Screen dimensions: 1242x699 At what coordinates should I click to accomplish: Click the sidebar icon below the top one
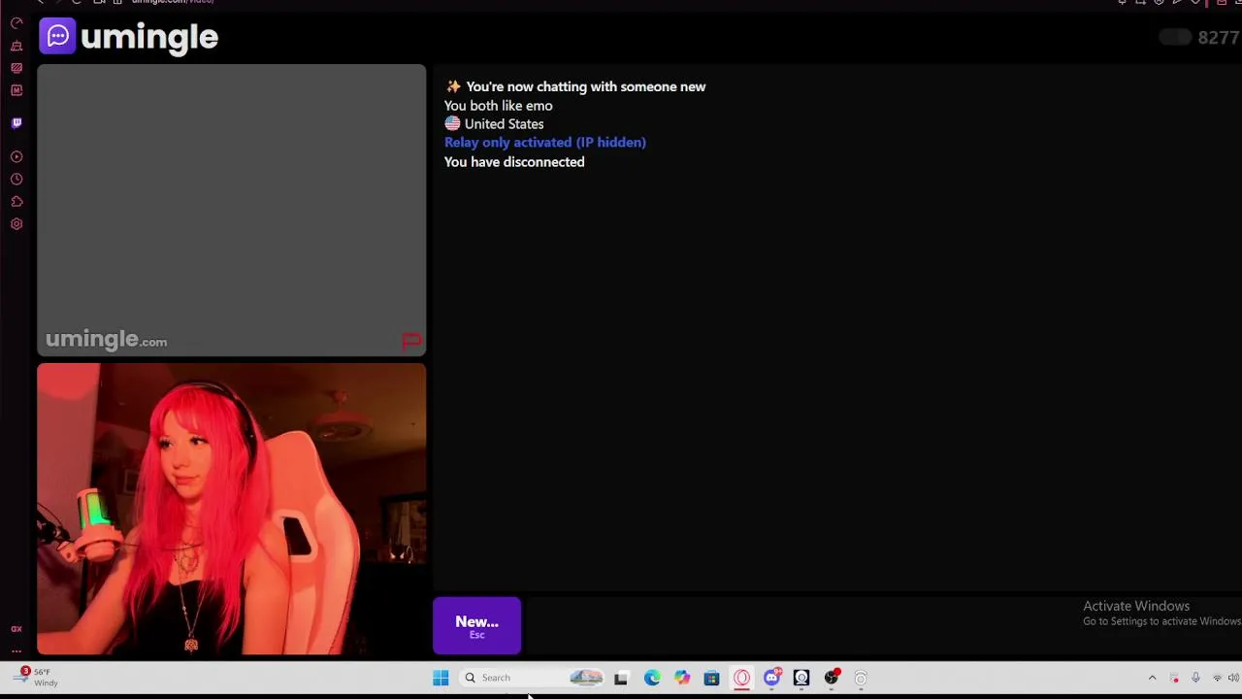tap(16, 46)
